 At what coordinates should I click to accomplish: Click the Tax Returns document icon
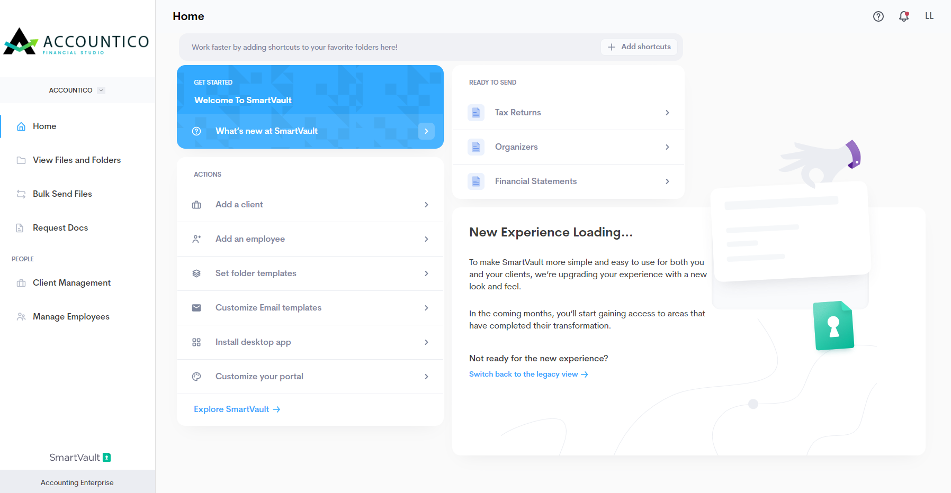476,113
